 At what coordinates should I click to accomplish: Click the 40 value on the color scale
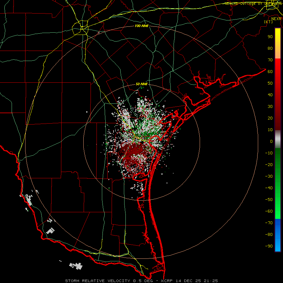click(x=270, y=95)
